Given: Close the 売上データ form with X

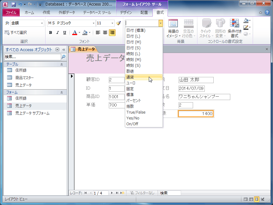Looking at the screenshot, I should [x=267, y=49].
